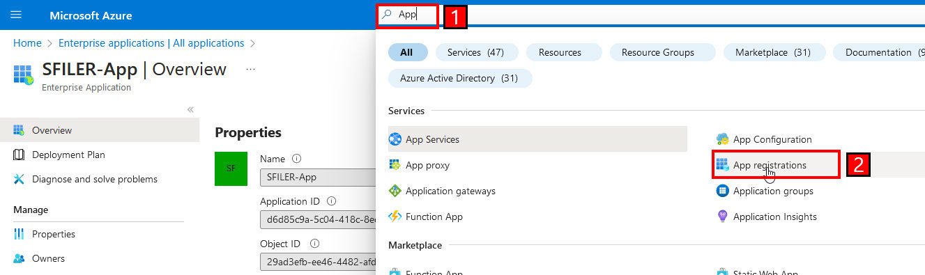Screen dimensions: 925x275
Task: Select the All filter pill
Action: (407, 52)
